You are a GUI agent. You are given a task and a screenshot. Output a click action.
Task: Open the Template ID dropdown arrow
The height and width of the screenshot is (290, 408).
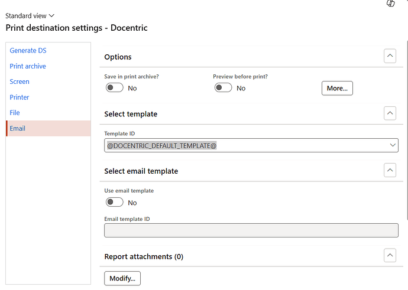point(393,145)
